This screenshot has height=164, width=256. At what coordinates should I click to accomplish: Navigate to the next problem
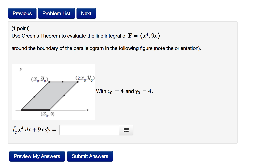pyautogui.click(x=86, y=13)
